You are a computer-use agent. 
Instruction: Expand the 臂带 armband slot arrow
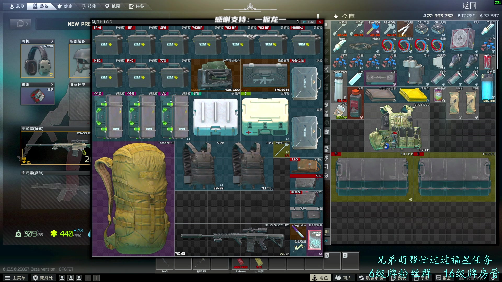tap(52, 85)
